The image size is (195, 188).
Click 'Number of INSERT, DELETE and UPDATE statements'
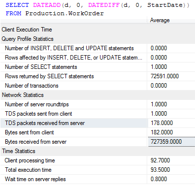pyautogui.click(x=69, y=48)
